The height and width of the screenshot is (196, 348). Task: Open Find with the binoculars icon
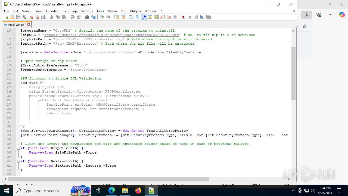click(87, 17)
